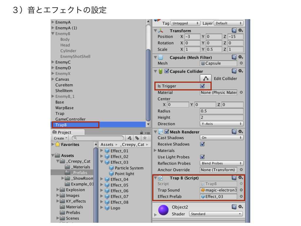Viewport: 301px width, 226px height.
Task: Toggle Is Trigger checkbox
Action: tap(202, 86)
